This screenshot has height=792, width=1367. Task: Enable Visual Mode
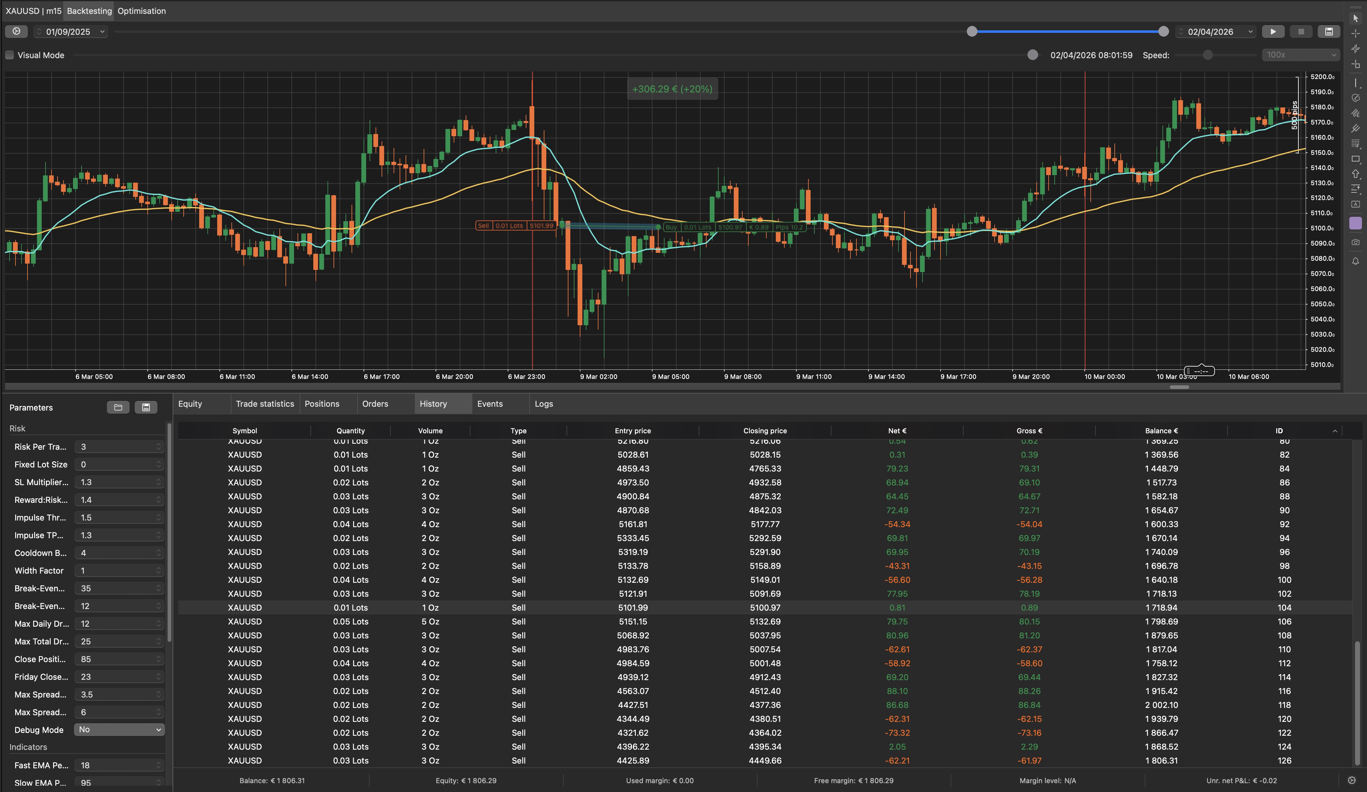pos(9,55)
